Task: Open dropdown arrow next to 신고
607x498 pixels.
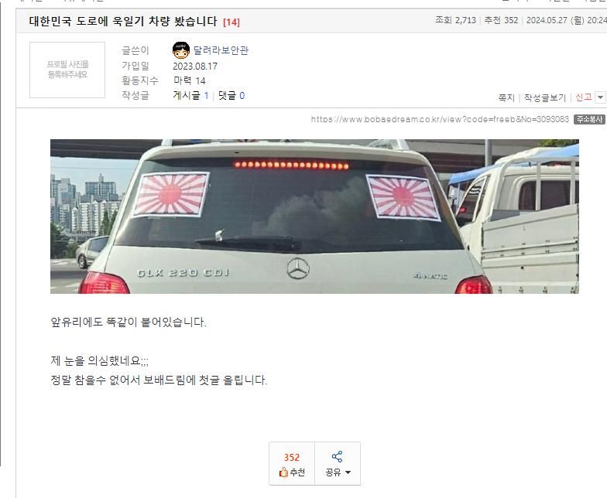Action: (600, 97)
